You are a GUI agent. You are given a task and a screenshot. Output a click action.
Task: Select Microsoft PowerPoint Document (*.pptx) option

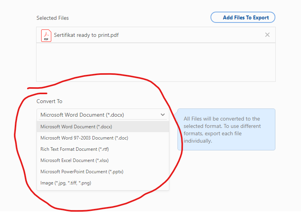pos(103,172)
